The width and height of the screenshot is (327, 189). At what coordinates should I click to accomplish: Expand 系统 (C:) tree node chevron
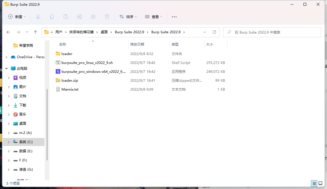[x=9, y=142]
